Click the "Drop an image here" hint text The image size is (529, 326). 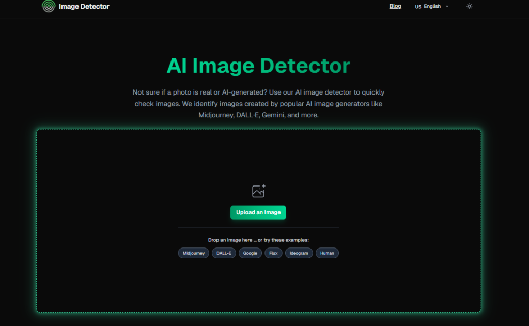click(x=258, y=240)
